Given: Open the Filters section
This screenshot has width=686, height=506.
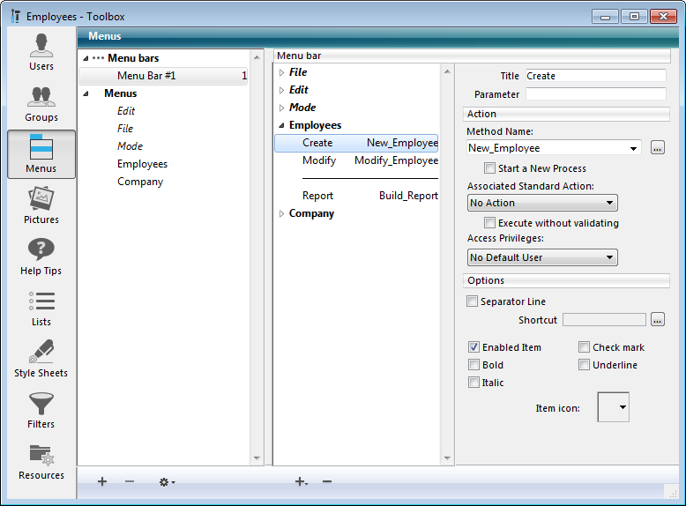Looking at the screenshot, I should click(41, 410).
